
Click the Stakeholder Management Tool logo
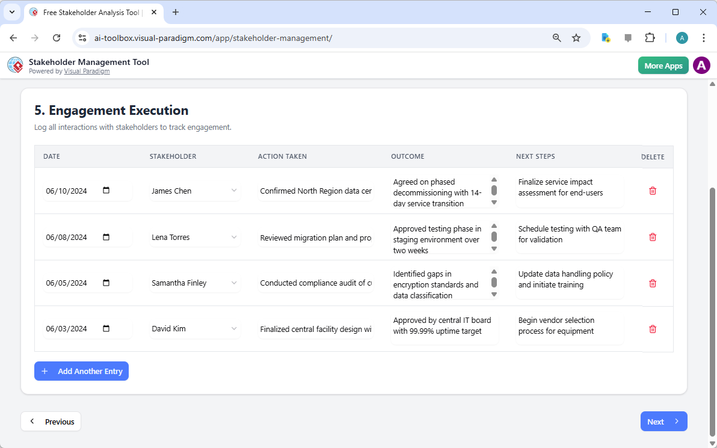(15, 65)
